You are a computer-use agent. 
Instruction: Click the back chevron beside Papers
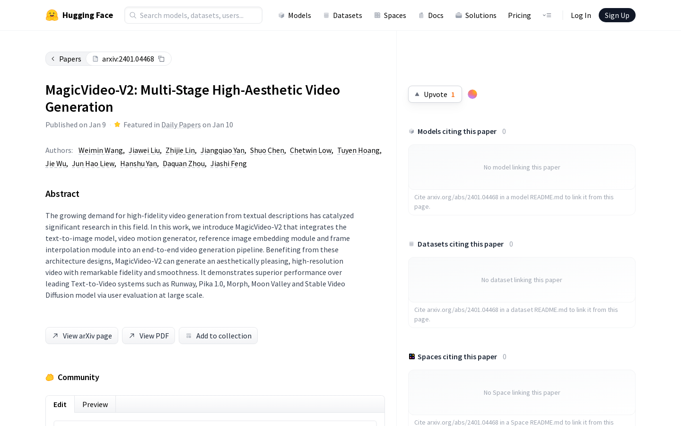pos(53,59)
